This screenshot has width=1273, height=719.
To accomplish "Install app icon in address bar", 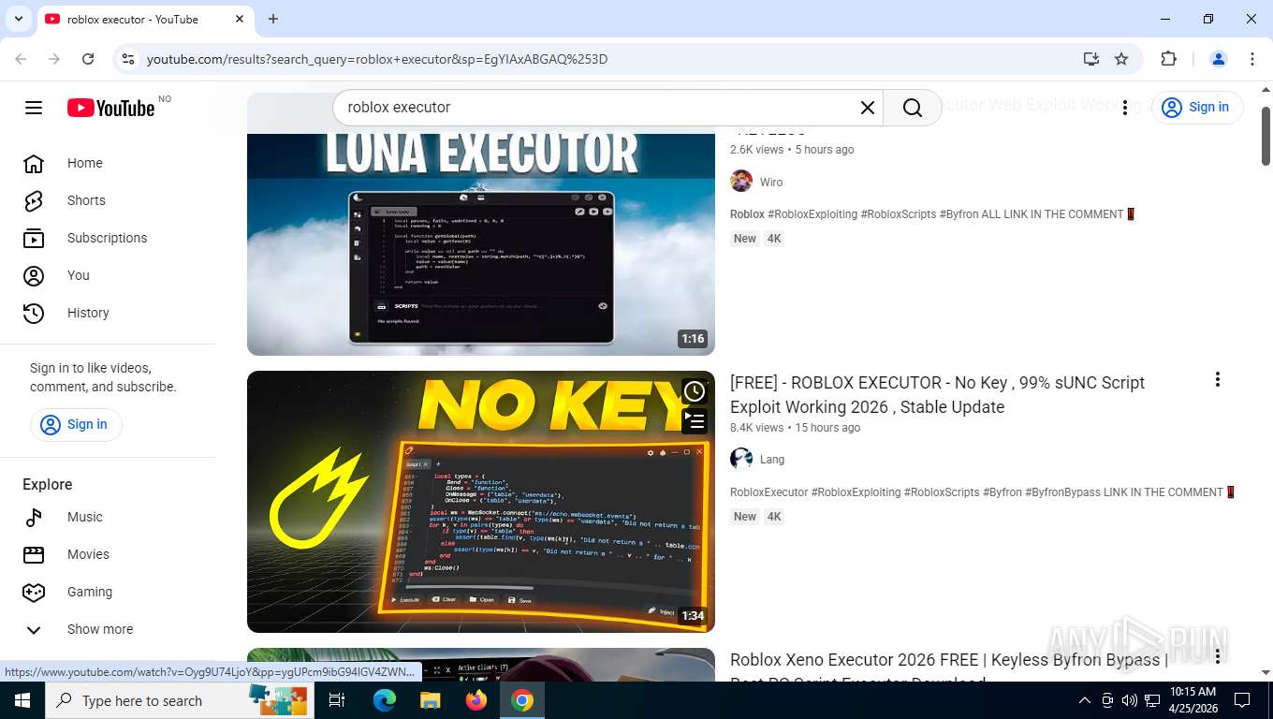I will pyautogui.click(x=1091, y=59).
